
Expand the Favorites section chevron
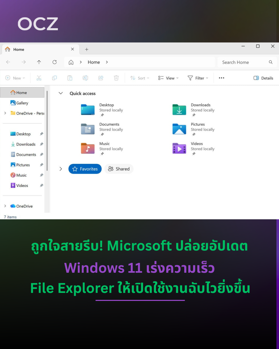click(x=61, y=169)
